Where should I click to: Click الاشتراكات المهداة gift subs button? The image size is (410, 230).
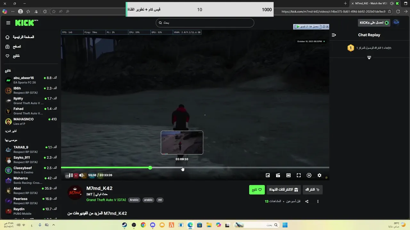coord(283,190)
